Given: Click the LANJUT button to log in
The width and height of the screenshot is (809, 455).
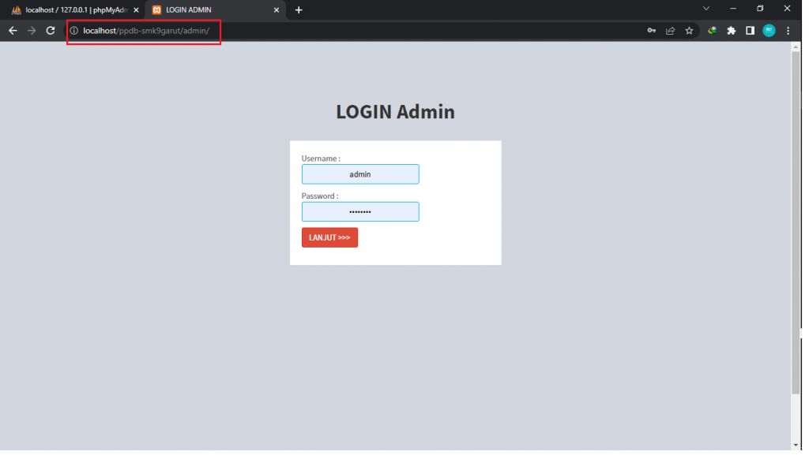Looking at the screenshot, I should pyautogui.click(x=329, y=237).
